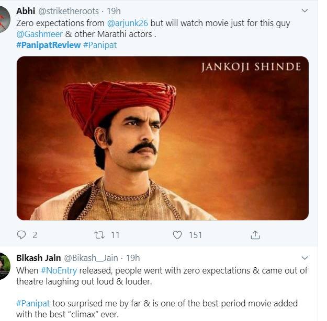The height and width of the screenshot is (321, 327).
Task: Open the 19h timestamp on Abhi's tweet
Action: 112,11
